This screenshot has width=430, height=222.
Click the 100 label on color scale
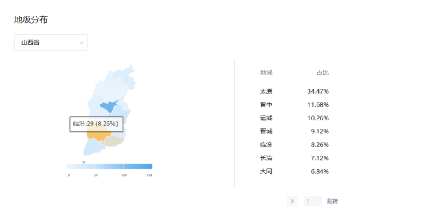124,175
